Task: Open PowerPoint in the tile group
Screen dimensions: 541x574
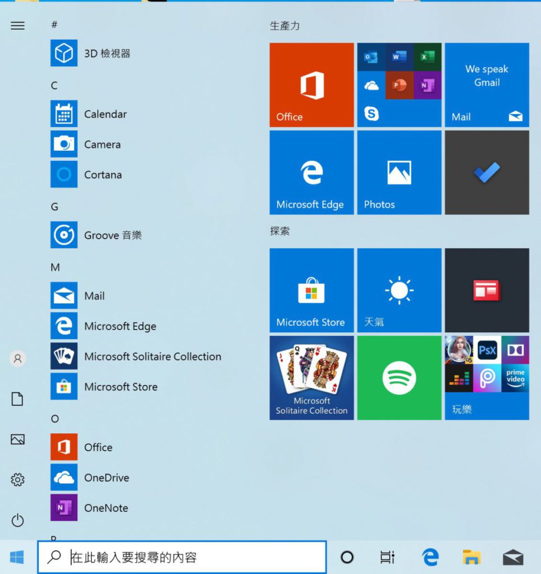Action: pos(399,85)
